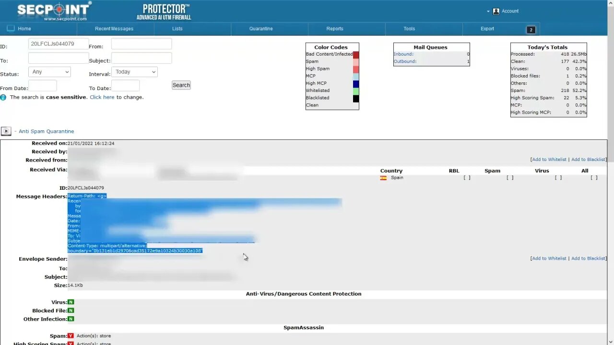Click the Home monitor icon

point(11,29)
